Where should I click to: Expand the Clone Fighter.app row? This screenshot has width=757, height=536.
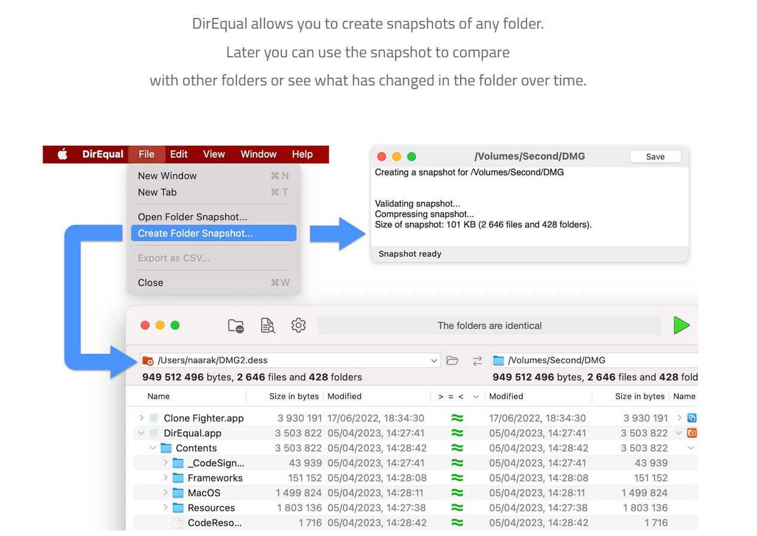(141, 418)
